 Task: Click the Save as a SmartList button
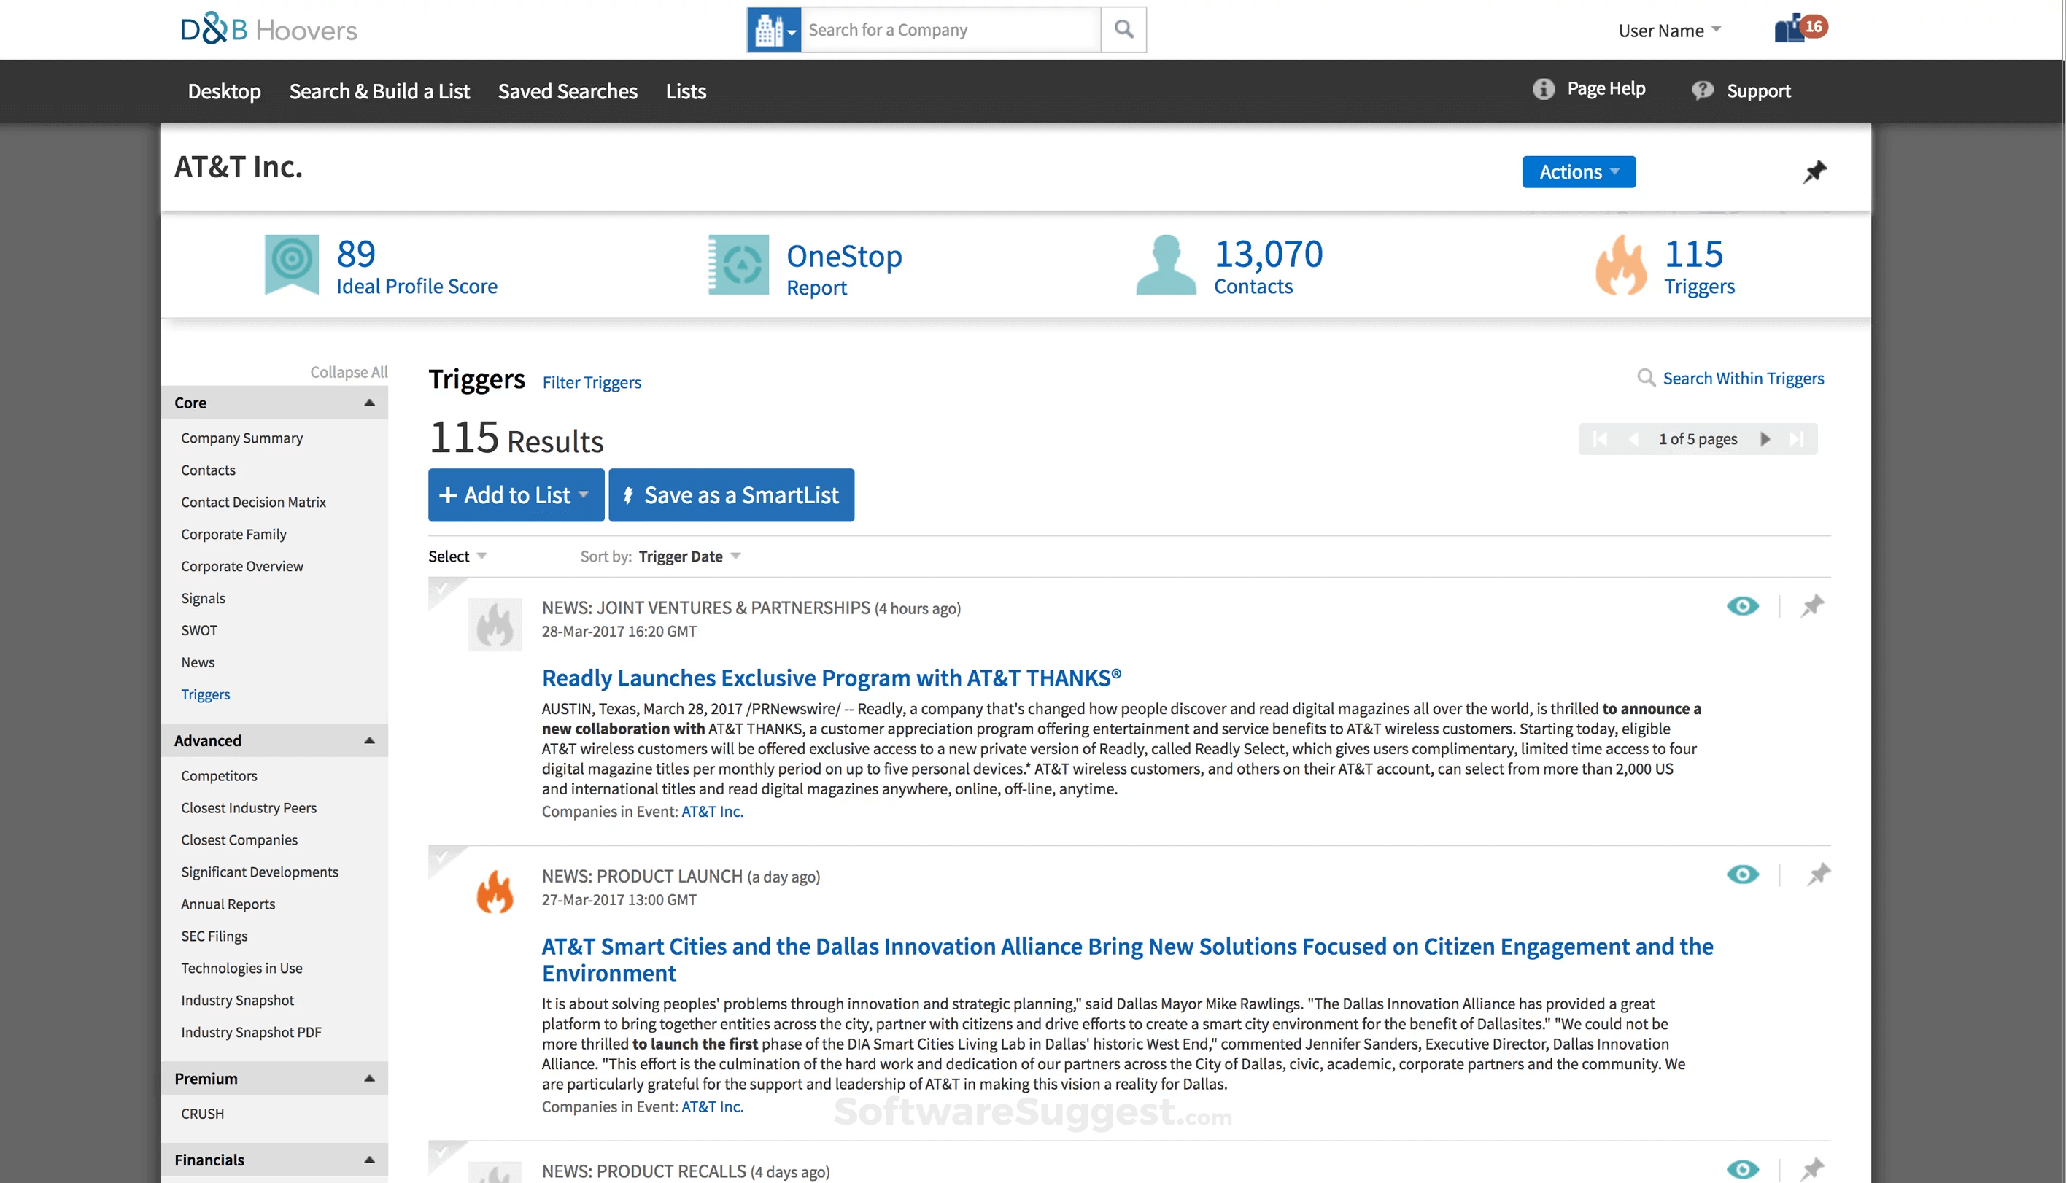(730, 494)
